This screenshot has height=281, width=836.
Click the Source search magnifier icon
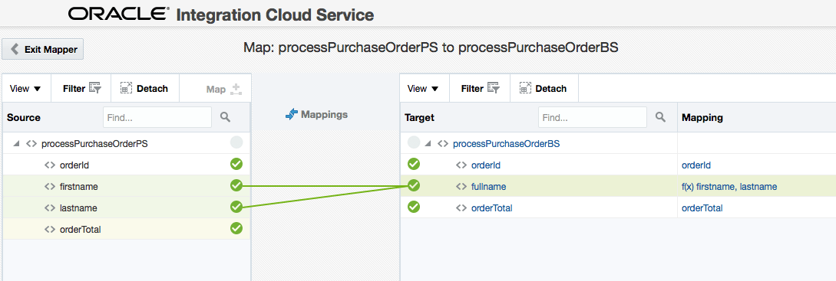225,117
